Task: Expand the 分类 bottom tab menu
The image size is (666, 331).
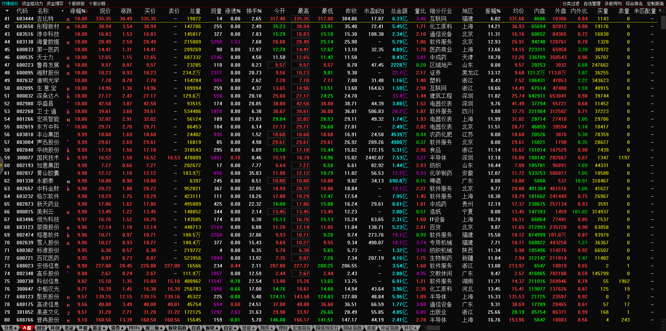Action: point(10,328)
